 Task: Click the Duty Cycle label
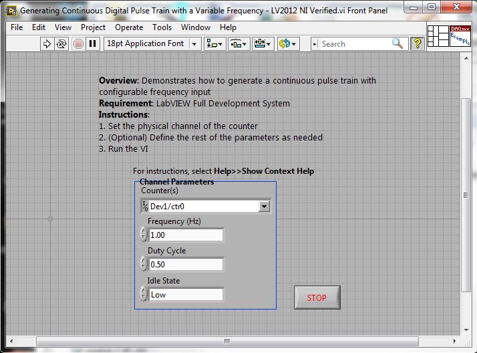[167, 251]
